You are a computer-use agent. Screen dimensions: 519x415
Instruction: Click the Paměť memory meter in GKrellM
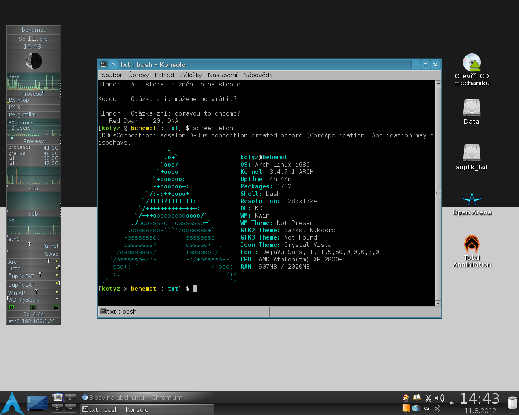[34, 246]
